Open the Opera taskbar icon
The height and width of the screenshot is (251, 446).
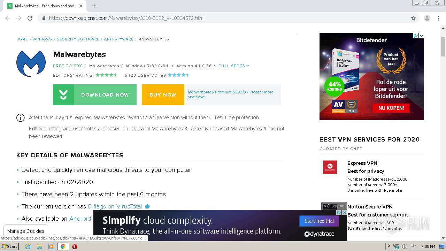[75, 246]
